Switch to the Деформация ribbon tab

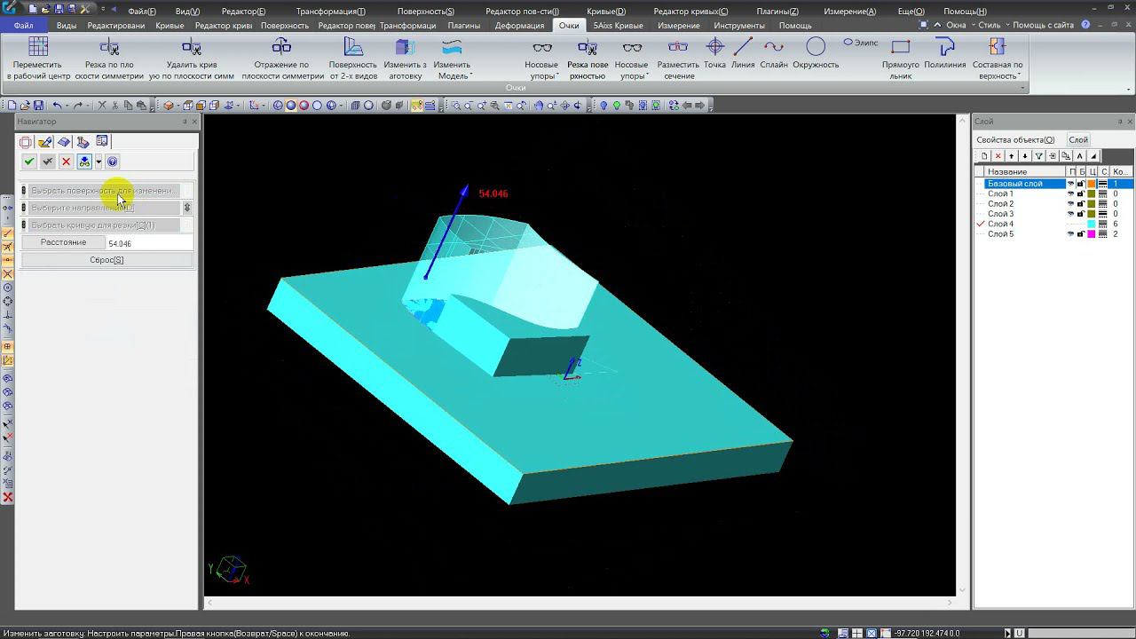point(519,26)
